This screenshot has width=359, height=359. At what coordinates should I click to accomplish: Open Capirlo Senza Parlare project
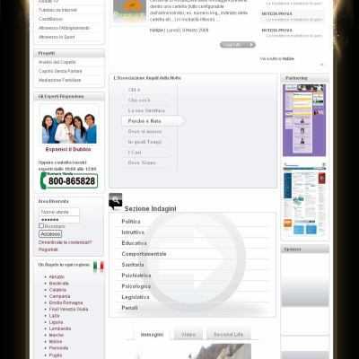[x=60, y=71]
